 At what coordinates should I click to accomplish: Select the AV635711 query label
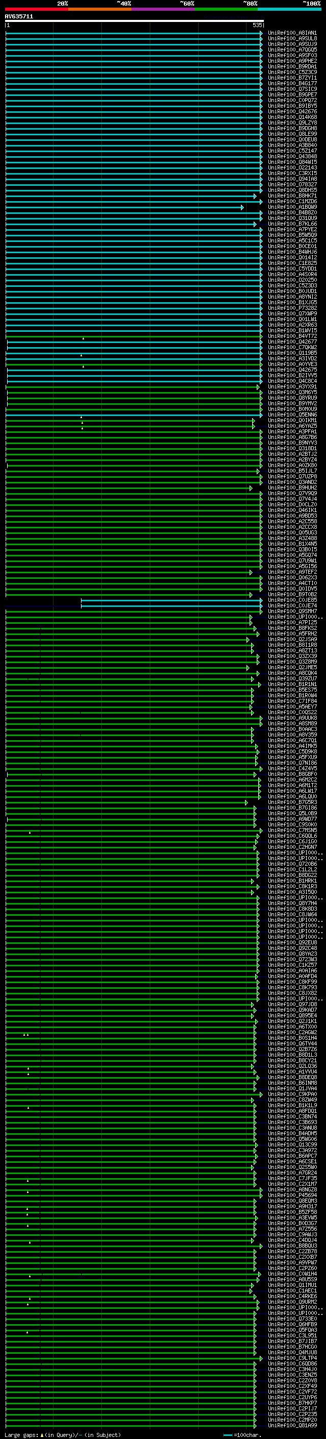coord(19,17)
